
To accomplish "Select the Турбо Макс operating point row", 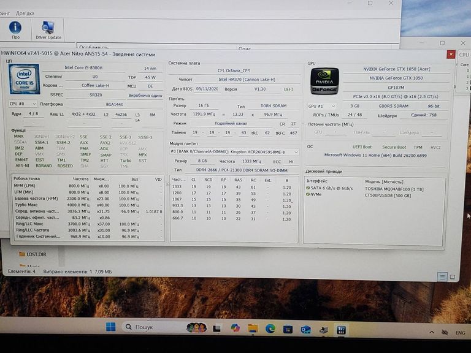I will click(x=88, y=205).
